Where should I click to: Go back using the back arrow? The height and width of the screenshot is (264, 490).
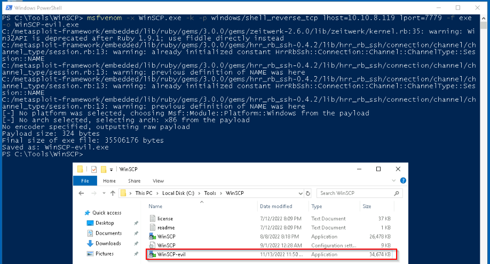(x=81, y=193)
